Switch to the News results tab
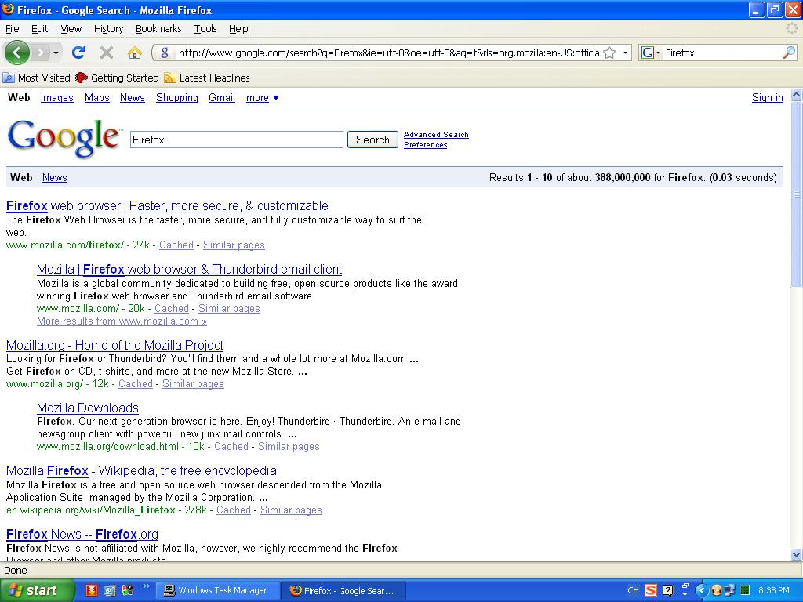The height and width of the screenshot is (602, 803). 54,178
